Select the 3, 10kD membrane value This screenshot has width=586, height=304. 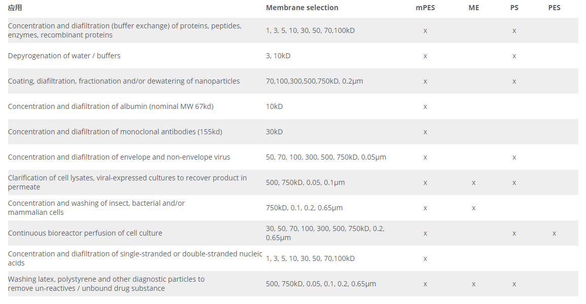(x=278, y=56)
